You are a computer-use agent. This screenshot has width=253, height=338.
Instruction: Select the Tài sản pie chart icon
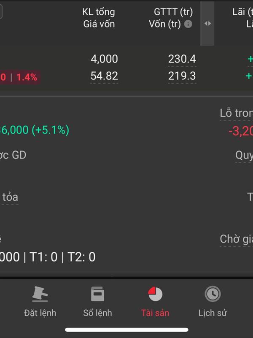[155, 294]
